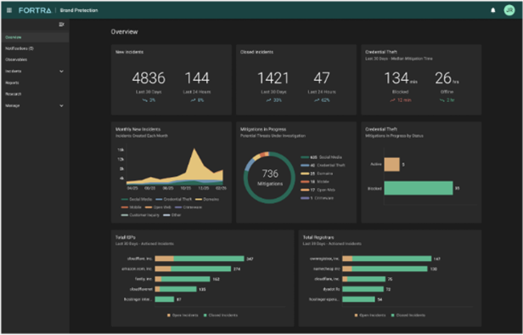Click the cloudflare, inc. bar in Total Registrars

point(364,279)
